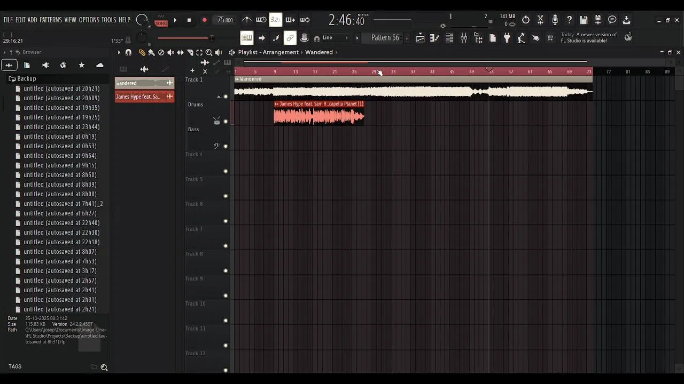Open the help question mark icon

(569, 20)
